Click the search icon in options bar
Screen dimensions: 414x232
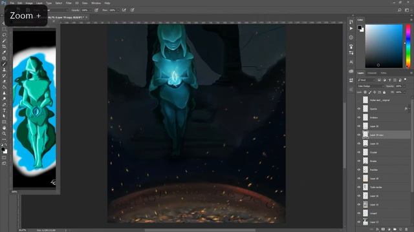400,10
